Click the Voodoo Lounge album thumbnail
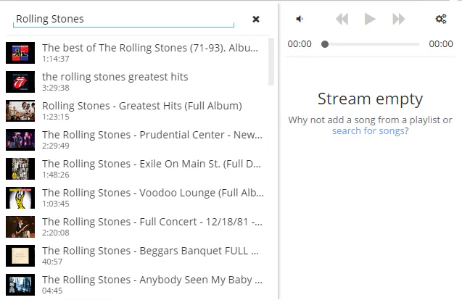This screenshot has height=300, width=462. tap(20, 198)
